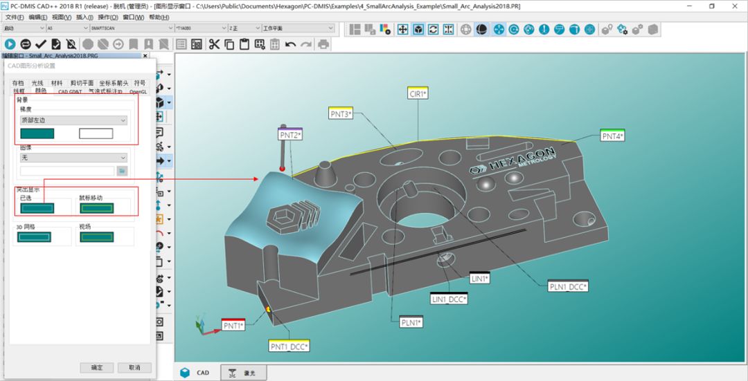Click the Undo arrow icon

(x=290, y=44)
